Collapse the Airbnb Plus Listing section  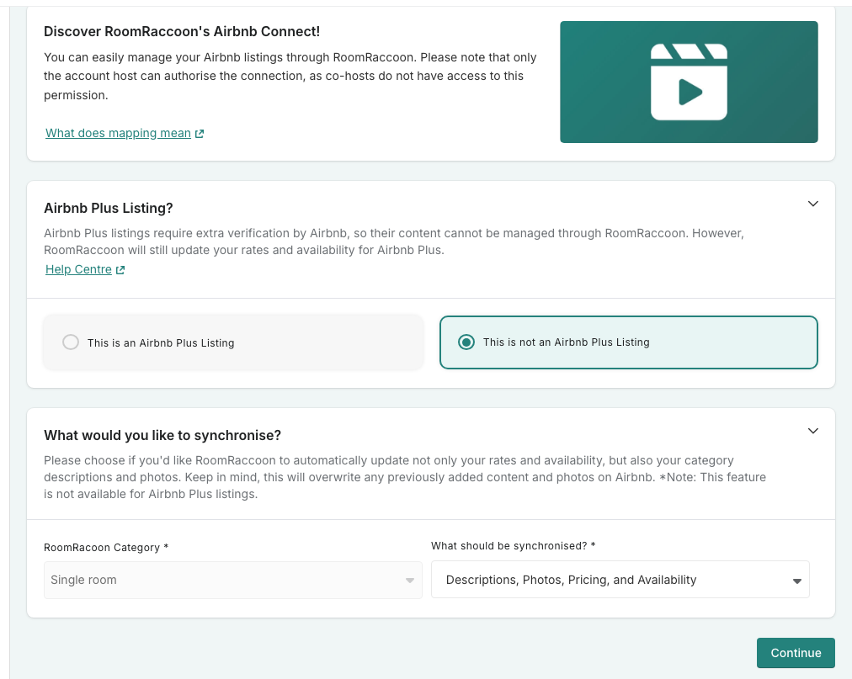click(x=813, y=204)
